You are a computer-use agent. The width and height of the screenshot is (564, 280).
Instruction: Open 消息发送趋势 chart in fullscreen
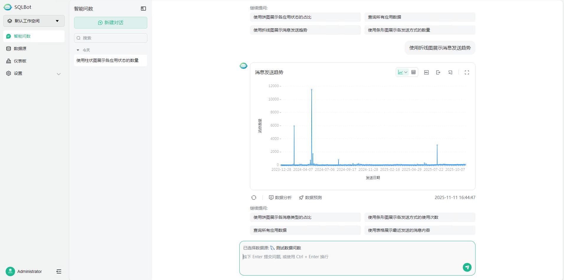(x=467, y=72)
